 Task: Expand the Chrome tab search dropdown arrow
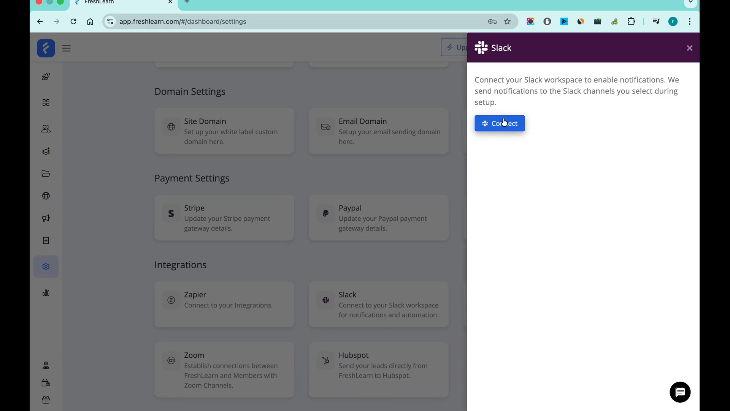690,2
